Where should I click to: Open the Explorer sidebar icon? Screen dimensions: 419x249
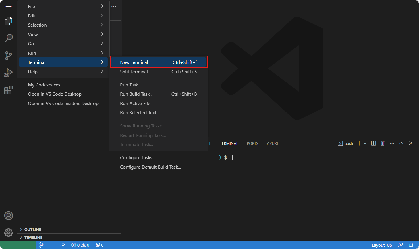9,21
